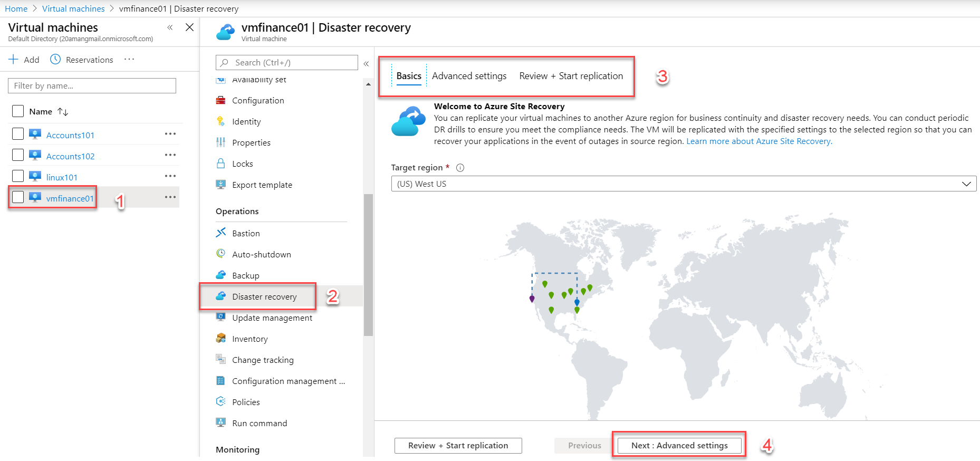
Task: Click the Reservations clock icon
Action: (55, 59)
